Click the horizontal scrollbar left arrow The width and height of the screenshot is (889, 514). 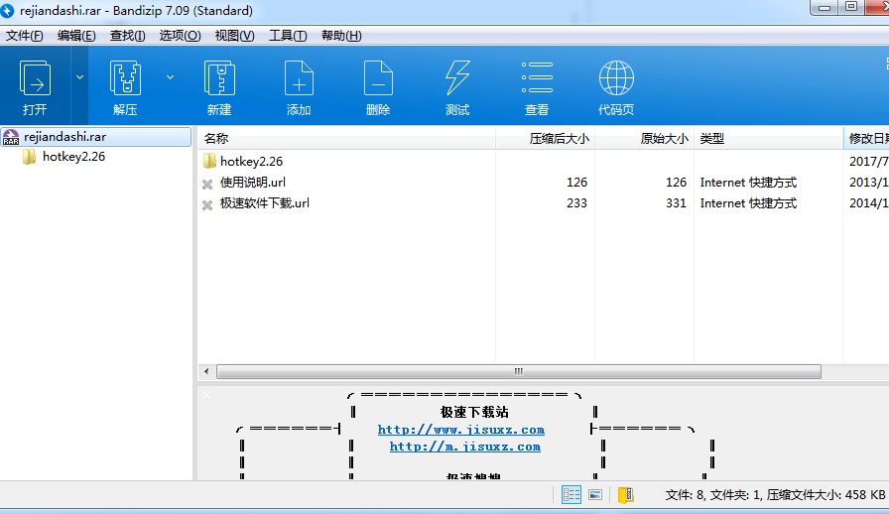206,371
